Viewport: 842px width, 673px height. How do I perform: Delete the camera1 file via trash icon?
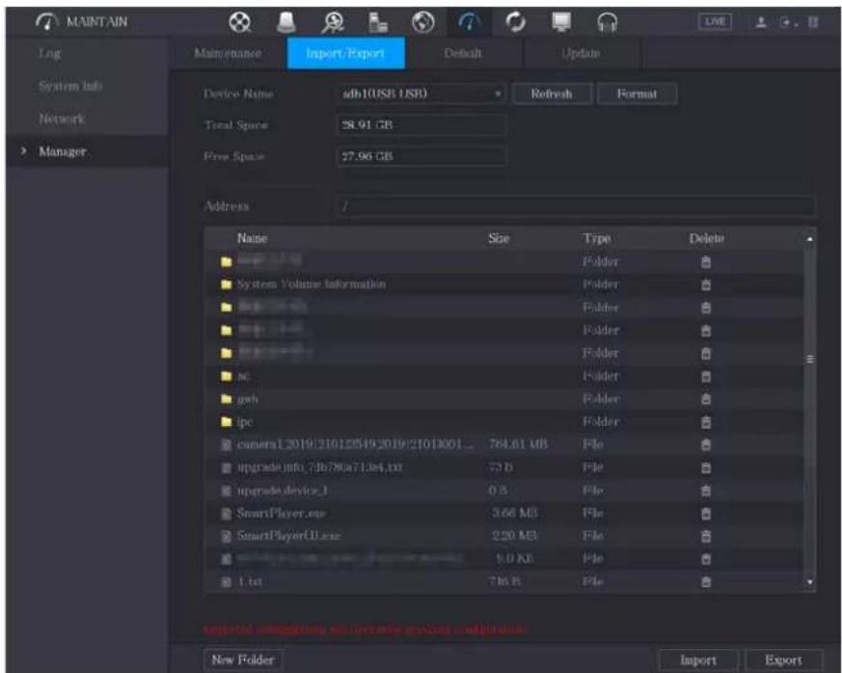coord(706,444)
